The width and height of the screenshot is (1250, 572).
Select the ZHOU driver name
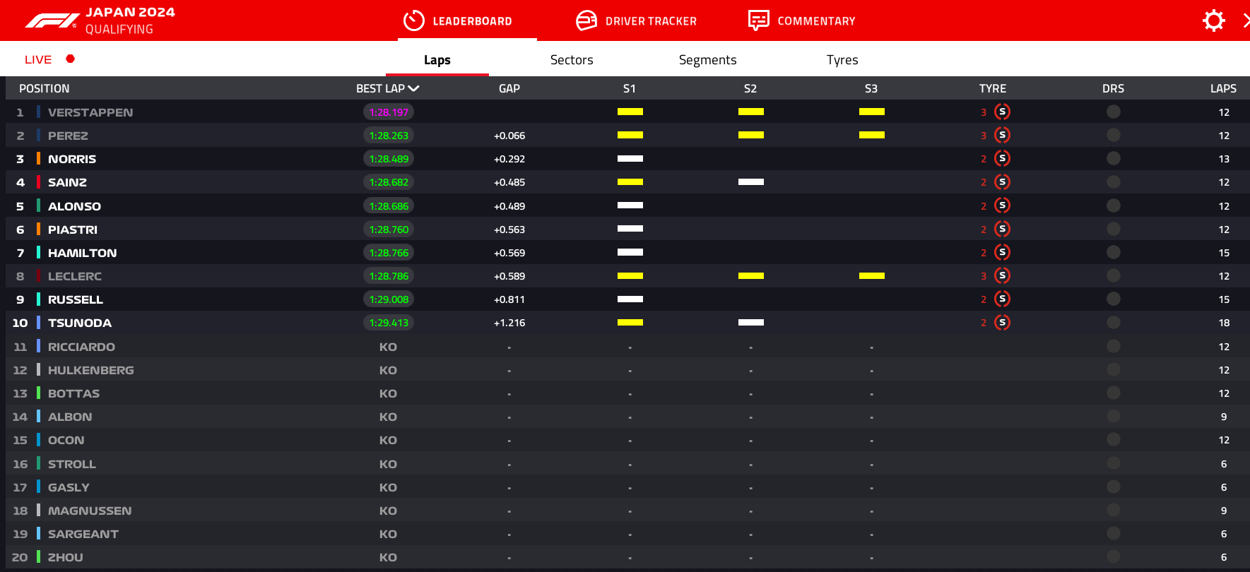(x=66, y=557)
